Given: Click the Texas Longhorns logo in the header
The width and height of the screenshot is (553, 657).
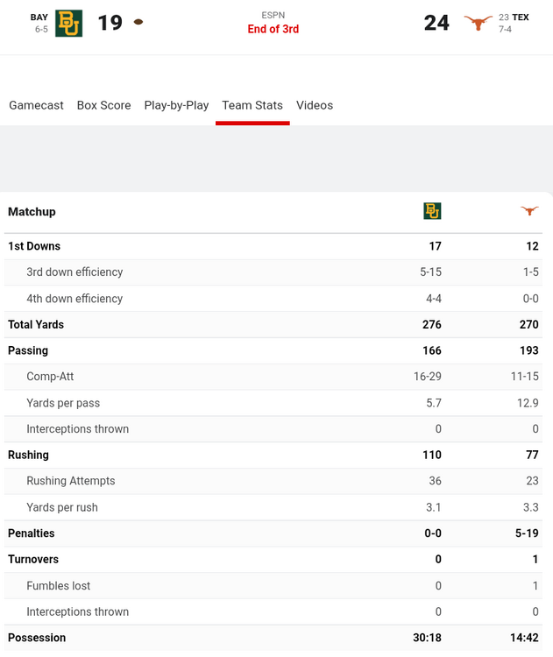Looking at the screenshot, I should point(478,23).
